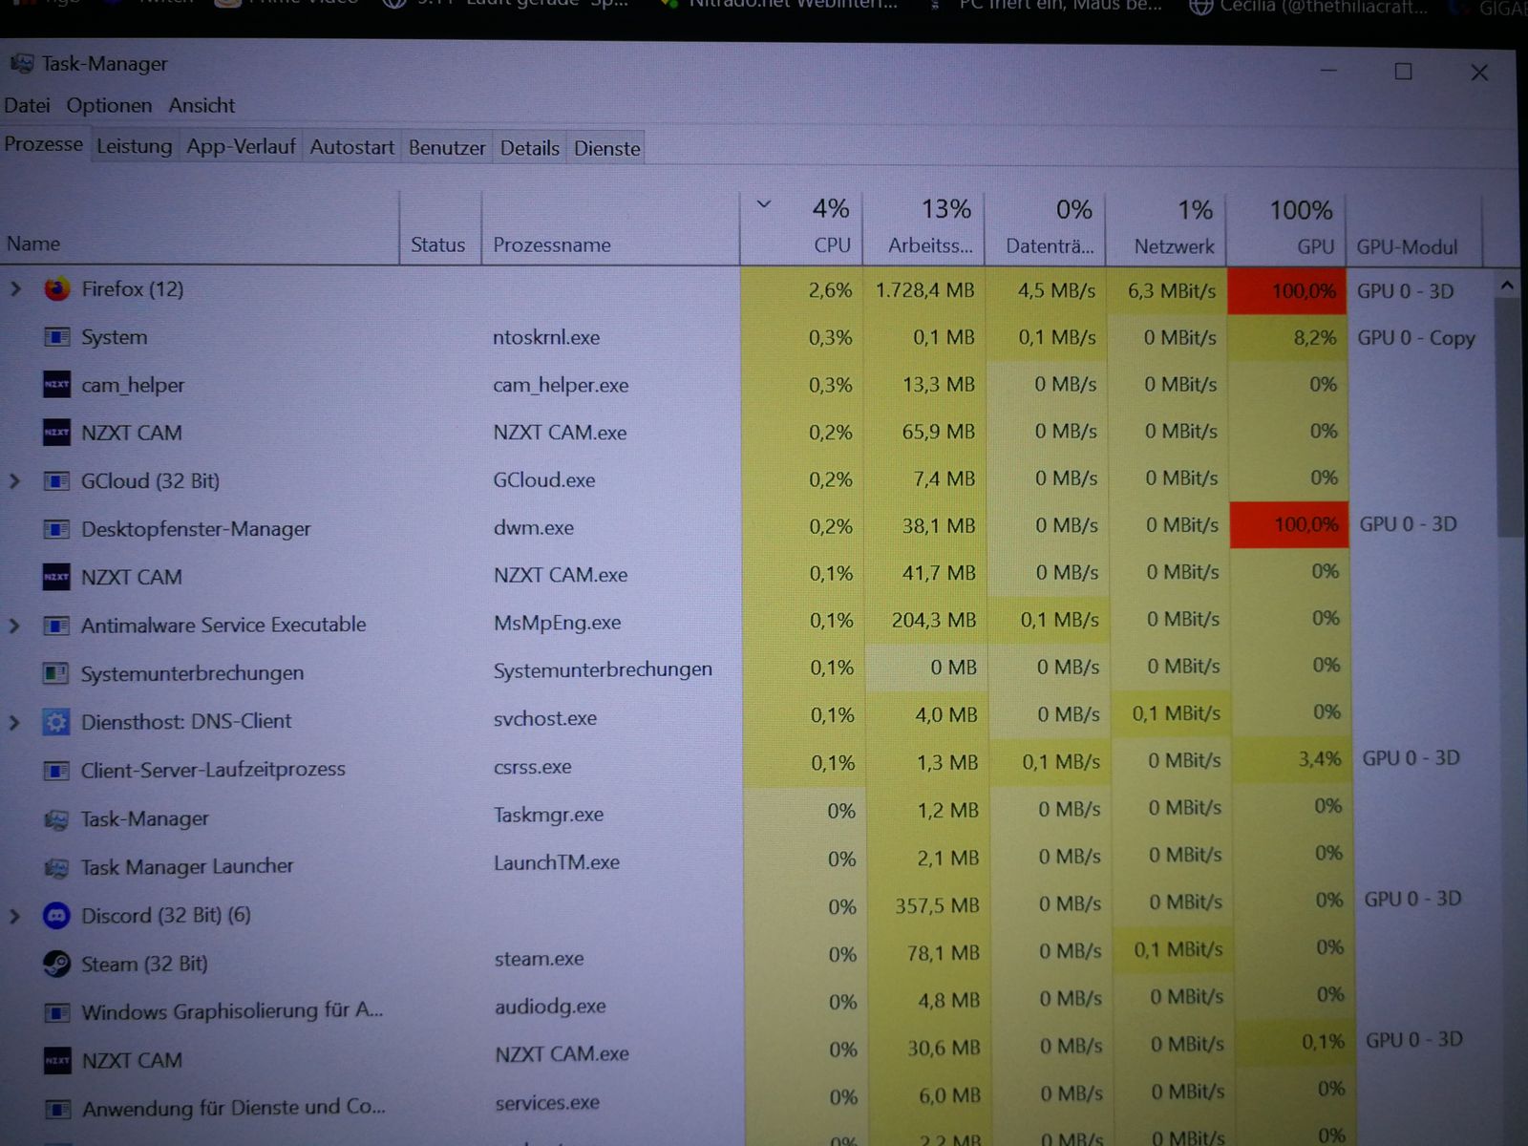1528x1146 pixels.
Task: Open the Datei menu
Action: pos(27,105)
